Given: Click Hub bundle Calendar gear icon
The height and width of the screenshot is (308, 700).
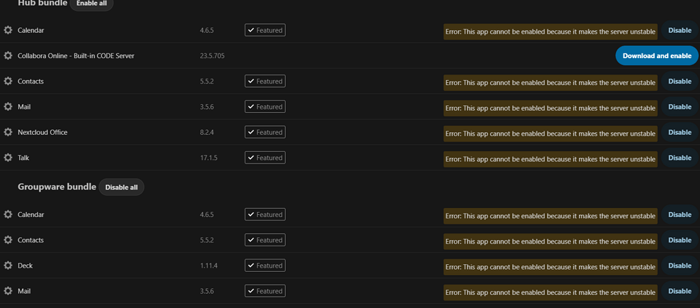Looking at the screenshot, I should pyautogui.click(x=8, y=30).
